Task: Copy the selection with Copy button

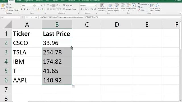Action: pos(9,7)
